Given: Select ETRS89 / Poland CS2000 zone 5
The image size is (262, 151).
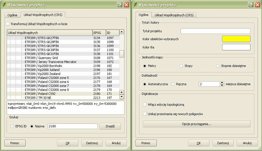Looking at the screenshot, I should (x=63, y=78).
